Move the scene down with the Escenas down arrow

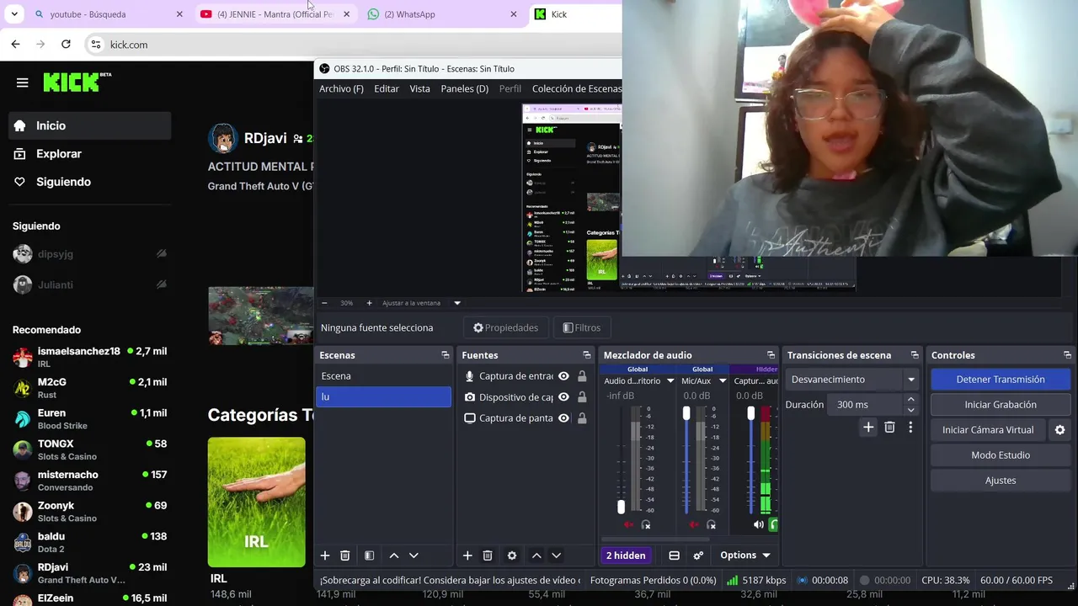point(414,555)
